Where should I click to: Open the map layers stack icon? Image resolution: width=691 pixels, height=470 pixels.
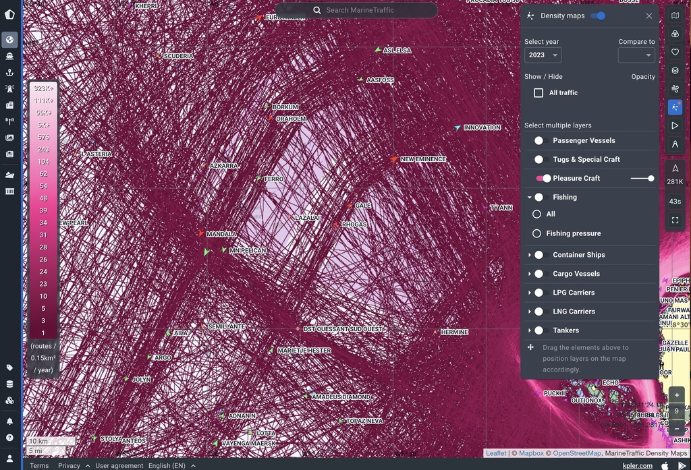tap(675, 71)
